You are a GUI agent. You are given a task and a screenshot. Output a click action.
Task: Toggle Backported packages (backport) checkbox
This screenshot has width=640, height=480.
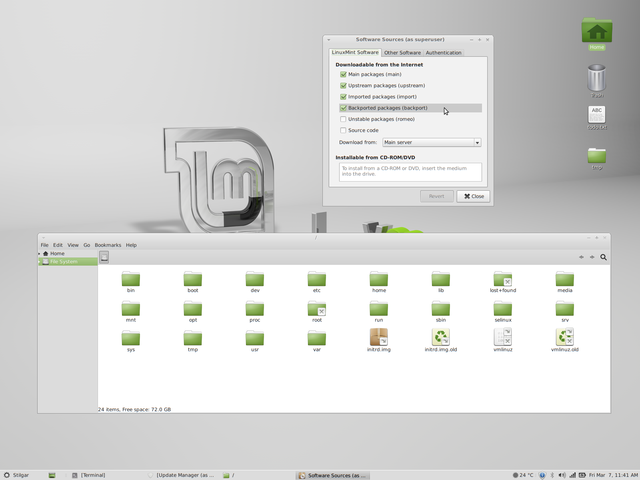click(343, 108)
